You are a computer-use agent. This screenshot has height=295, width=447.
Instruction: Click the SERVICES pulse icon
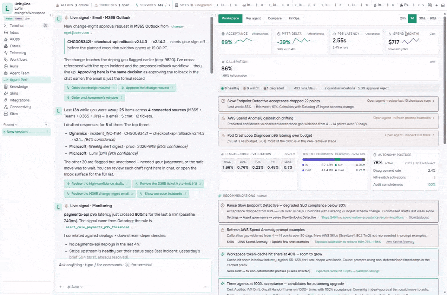click(137, 5)
